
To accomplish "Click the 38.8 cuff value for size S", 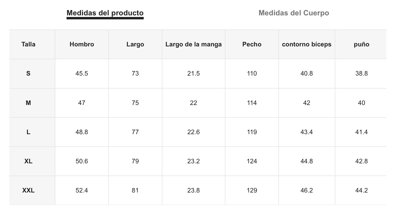I will [361, 73].
